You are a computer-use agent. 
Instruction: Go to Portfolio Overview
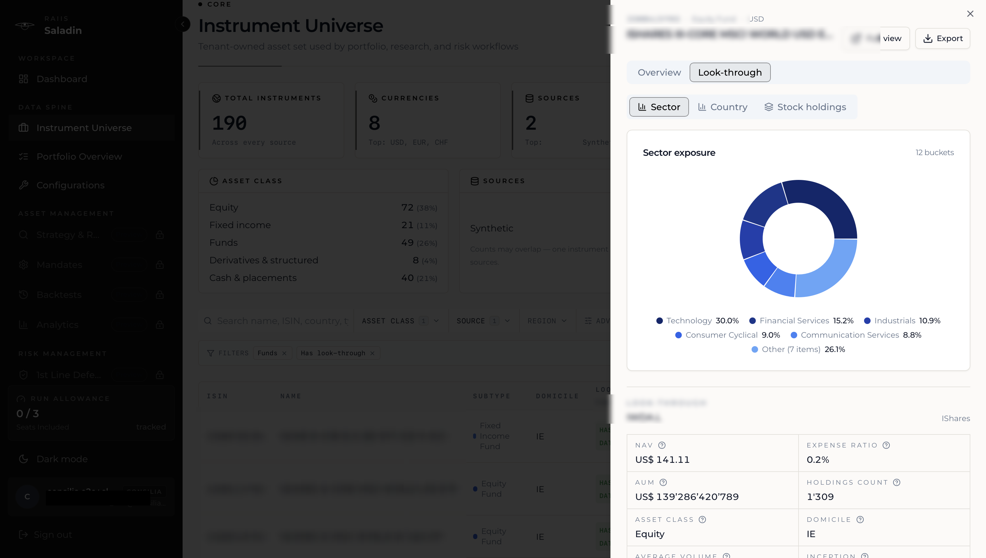91,156
